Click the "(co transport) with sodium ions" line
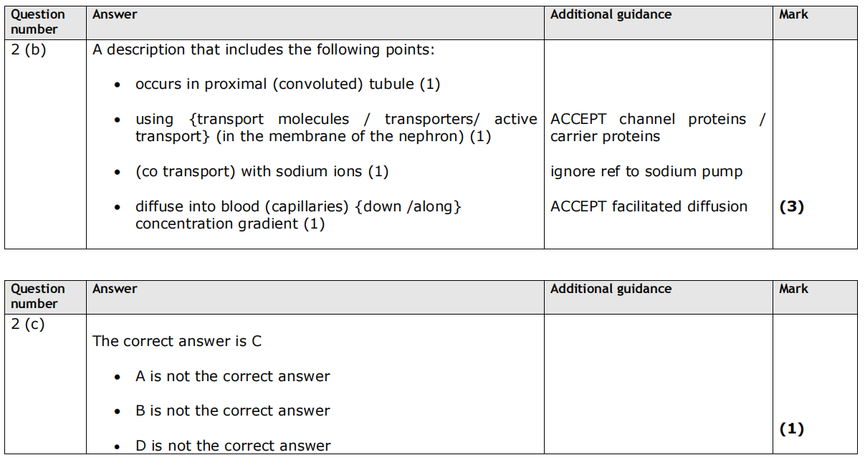 point(262,172)
